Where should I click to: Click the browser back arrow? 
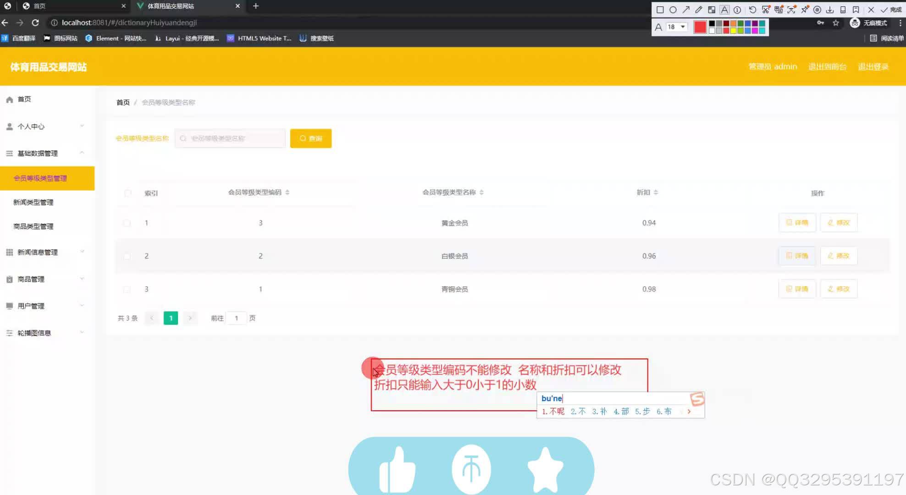coord(5,22)
